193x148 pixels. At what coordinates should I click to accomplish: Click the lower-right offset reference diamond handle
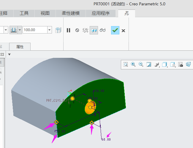[92, 123]
